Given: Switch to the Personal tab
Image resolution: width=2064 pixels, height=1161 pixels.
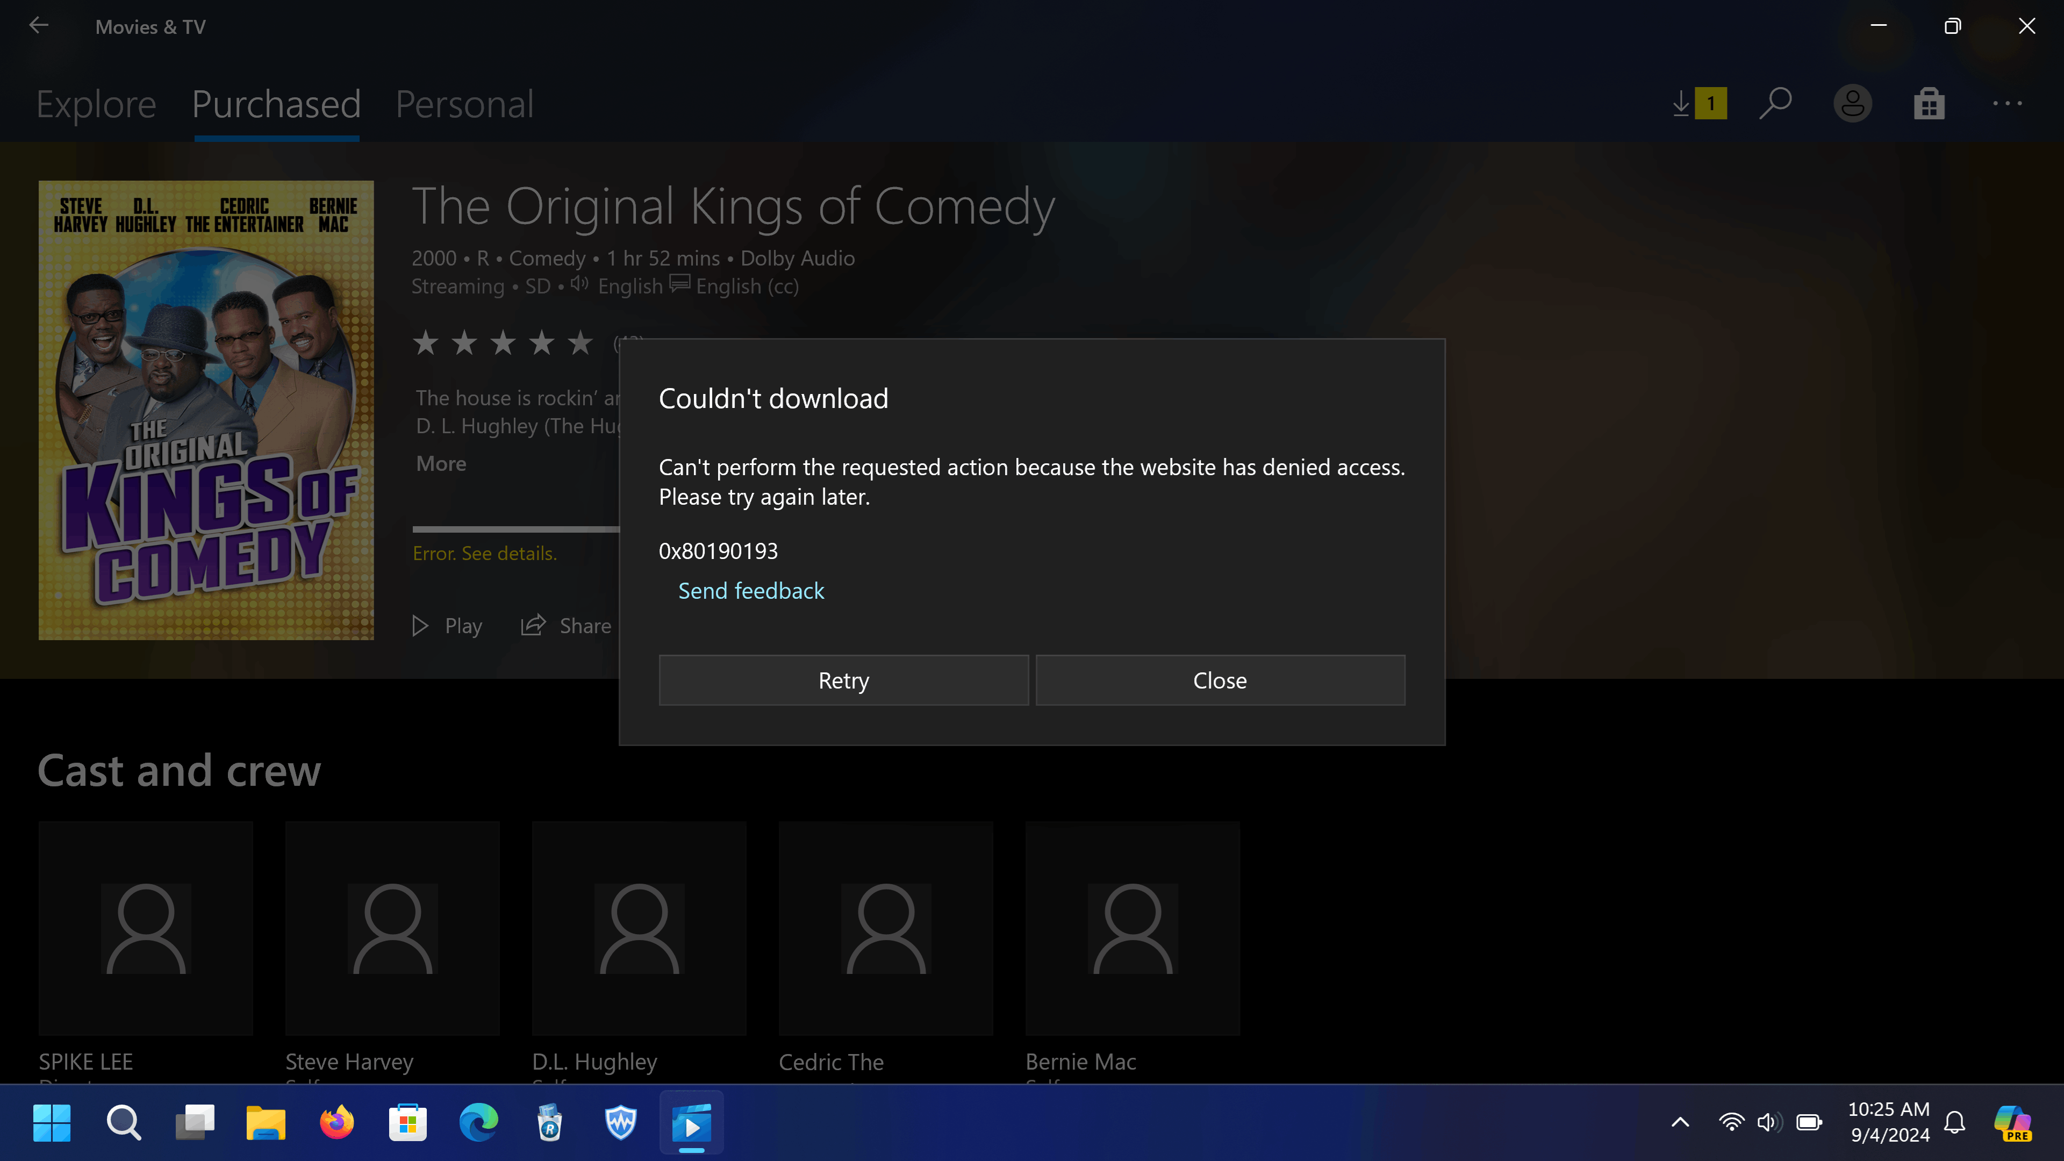Looking at the screenshot, I should point(464,104).
